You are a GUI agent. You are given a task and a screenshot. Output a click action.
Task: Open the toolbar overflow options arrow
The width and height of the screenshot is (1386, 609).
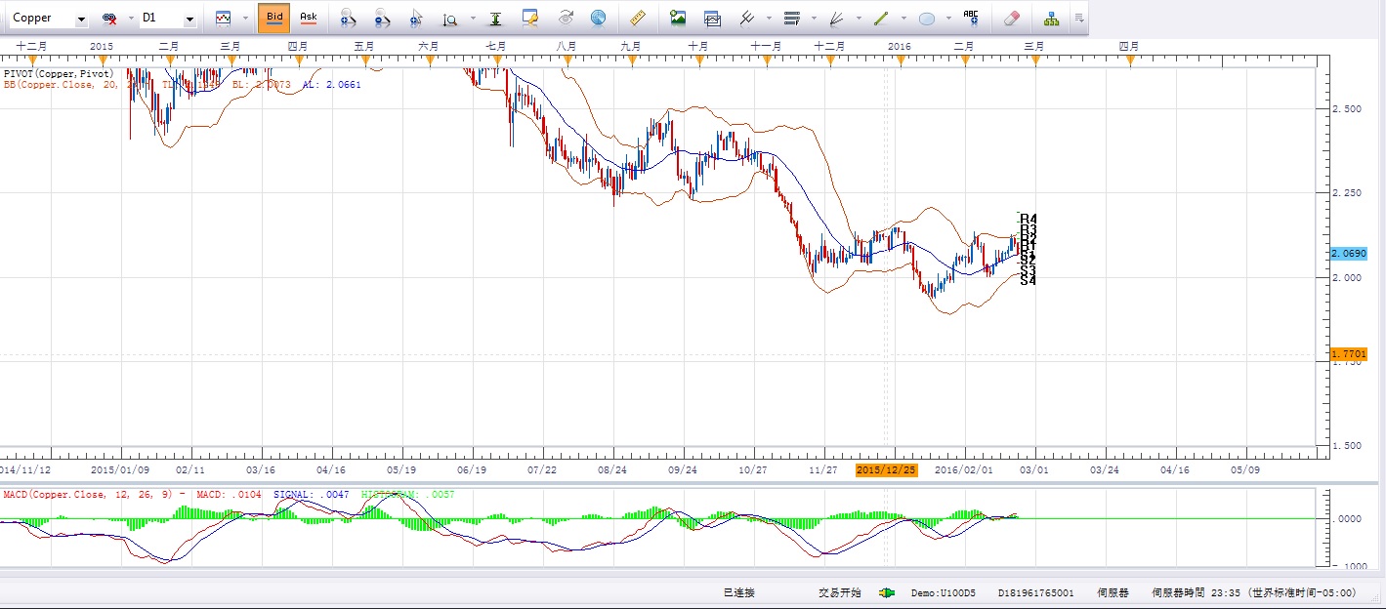click(1078, 19)
